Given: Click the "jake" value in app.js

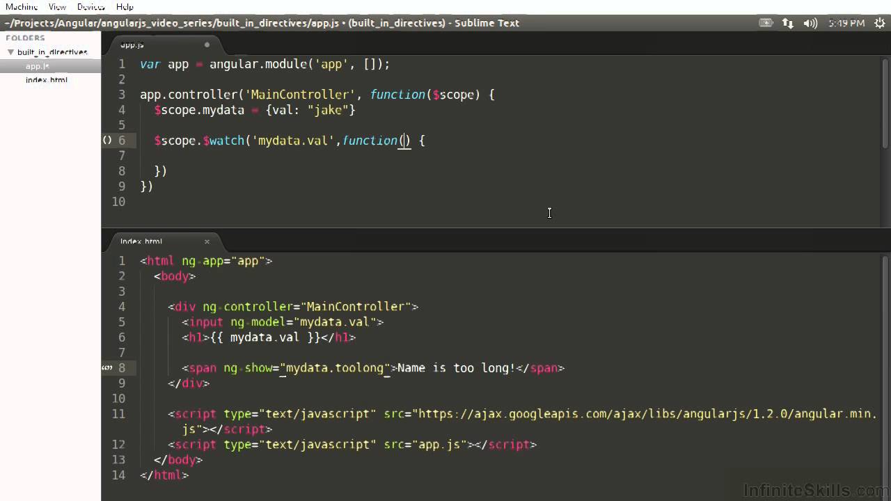Looking at the screenshot, I should click(x=328, y=110).
